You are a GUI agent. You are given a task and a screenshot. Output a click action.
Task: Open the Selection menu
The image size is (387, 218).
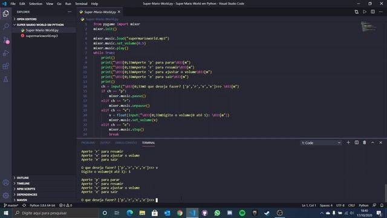click(x=36, y=4)
